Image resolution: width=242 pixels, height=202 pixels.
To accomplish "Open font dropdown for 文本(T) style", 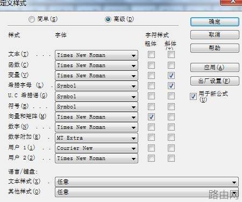I will pos(96,55).
